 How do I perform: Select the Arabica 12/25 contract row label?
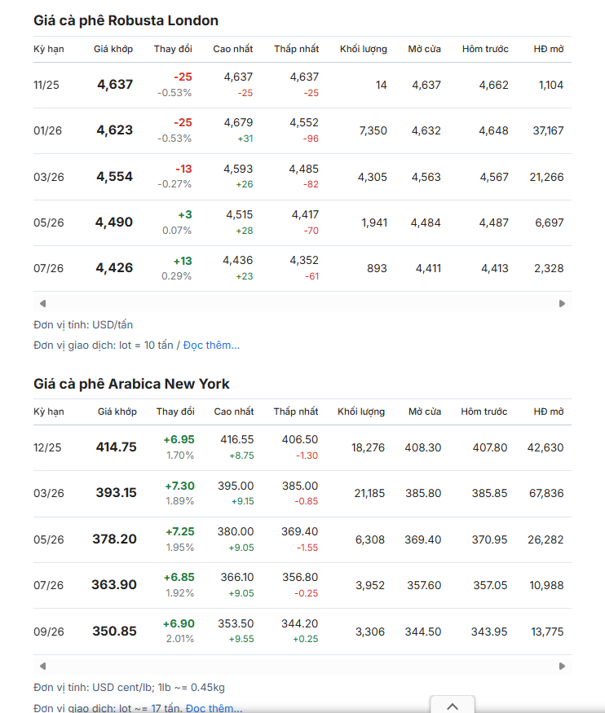(x=49, y=447)
